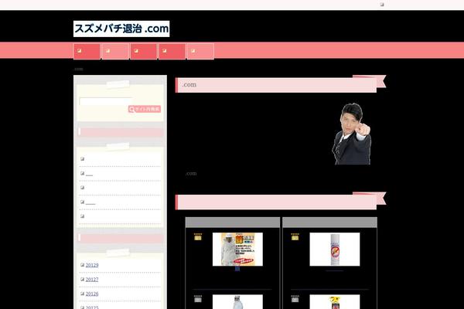Open the middle of five navigation tabs
The width and height of the screenshot is (464, 309).
[x=144, y=52]
